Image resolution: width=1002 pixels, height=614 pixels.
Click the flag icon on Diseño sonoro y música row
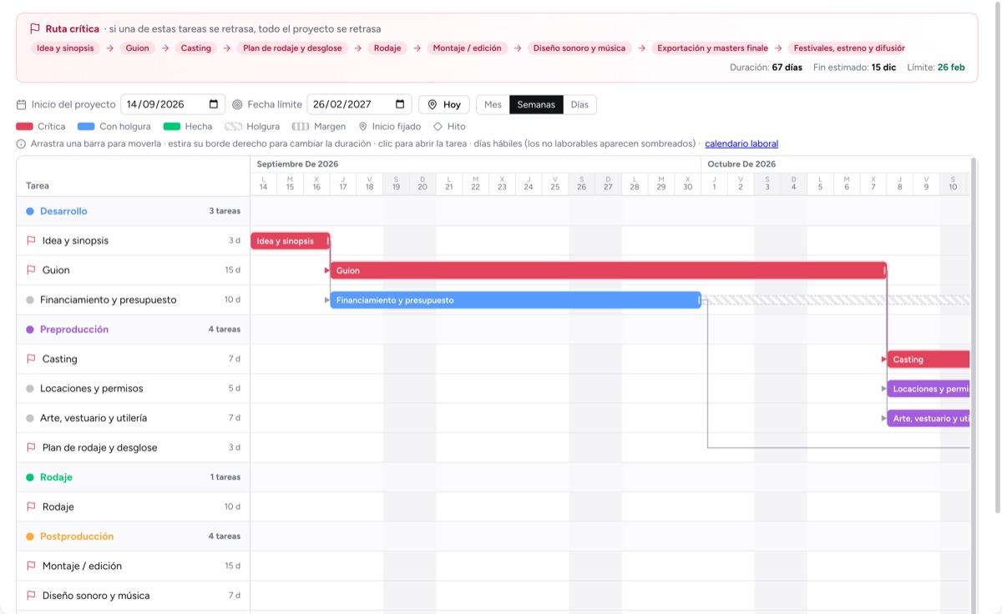[31, 596]
